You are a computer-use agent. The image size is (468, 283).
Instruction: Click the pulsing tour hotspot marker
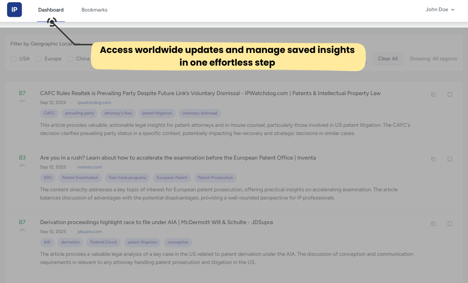[52, 22]
